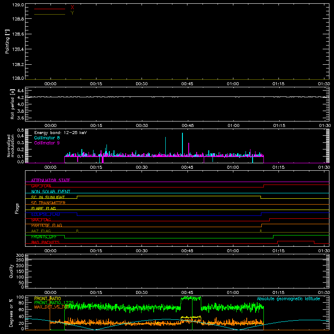Click the Energy band 12-25 keV label
The width and height of the screenshot is (334, 334).
61,133
